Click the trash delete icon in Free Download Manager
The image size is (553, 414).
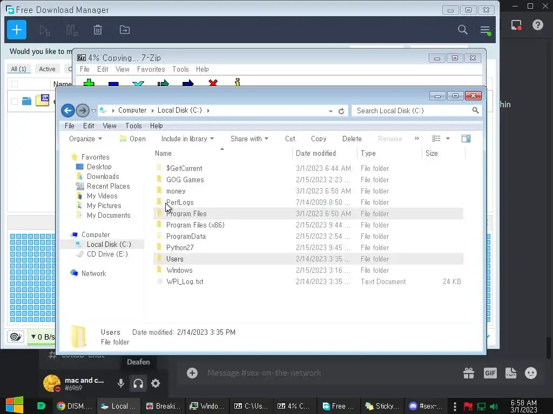click(98, 30)
